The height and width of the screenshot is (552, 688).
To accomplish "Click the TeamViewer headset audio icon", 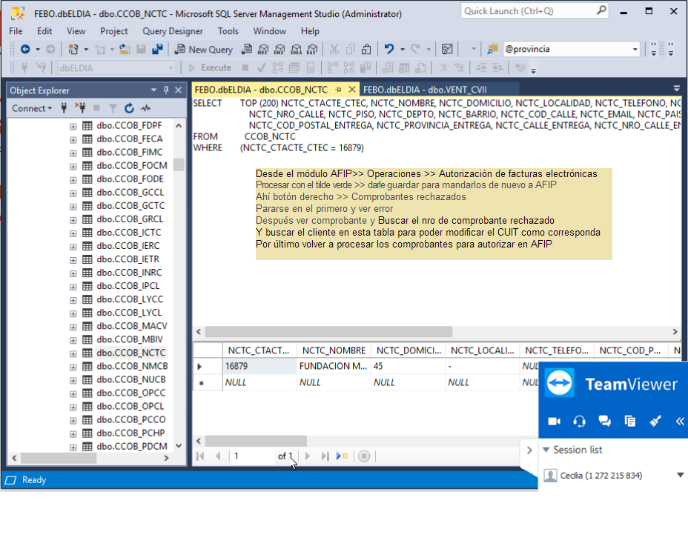I will tap(579, 421).
